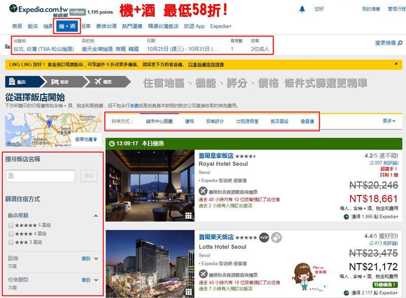
Task: Click the +silver membership badge
Action: 78,12
